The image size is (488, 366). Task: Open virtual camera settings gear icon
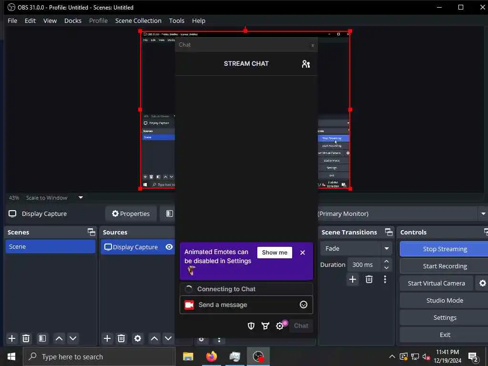[482, 283]
